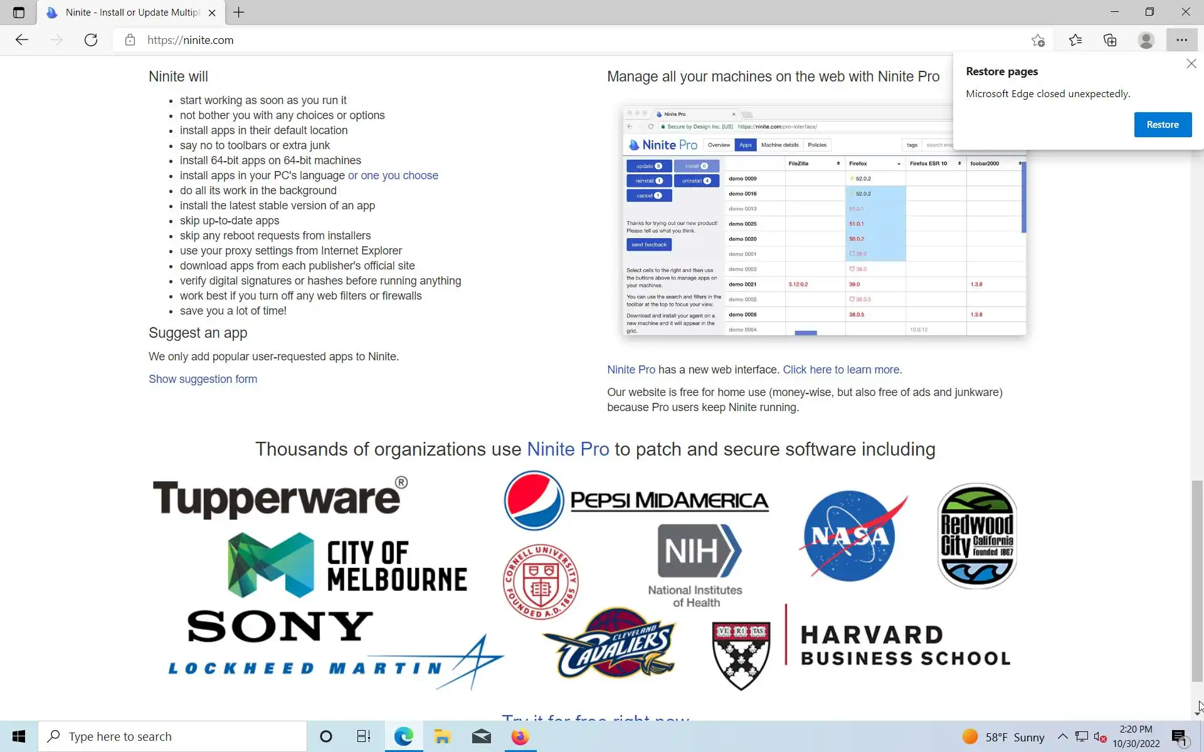Open the profile avatar icon
This screenshot has height=752, width=1204.
(1146, 40)
